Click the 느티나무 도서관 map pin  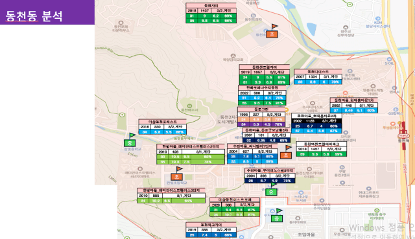pyautogui.click(x=301, y=193)
